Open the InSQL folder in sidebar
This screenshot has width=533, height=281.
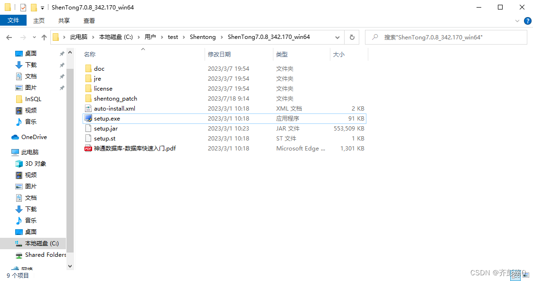33,99
